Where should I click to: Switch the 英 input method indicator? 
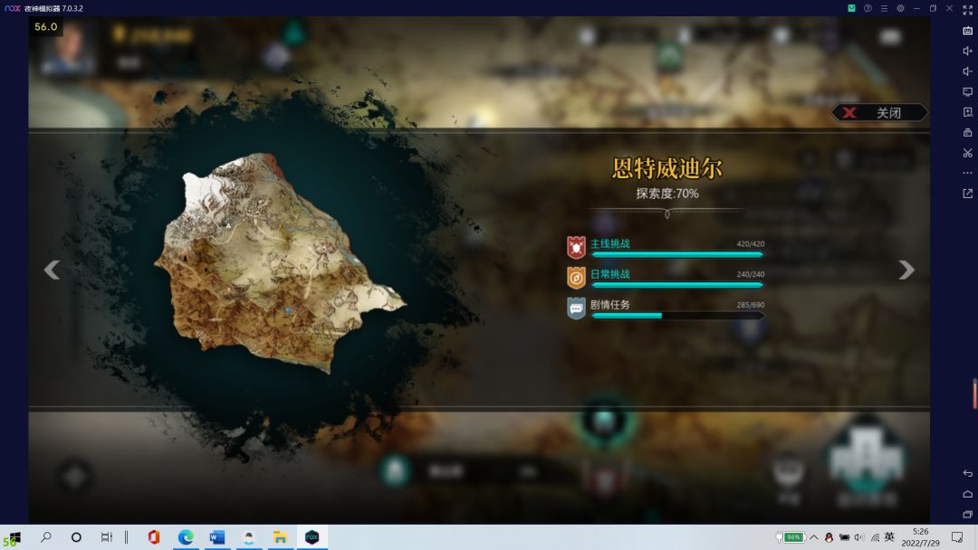(x=889, y=537)
